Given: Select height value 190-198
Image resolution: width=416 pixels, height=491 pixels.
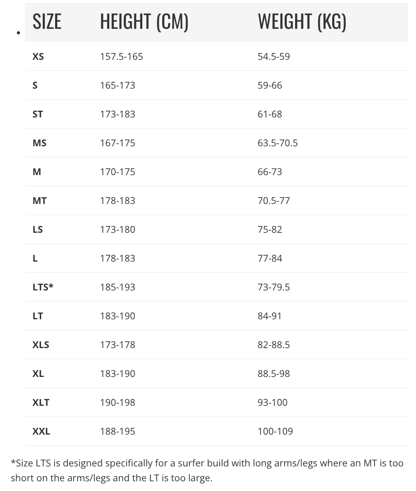Looking at the screenshot, I should pyautogui.click(x=118, y=402).
